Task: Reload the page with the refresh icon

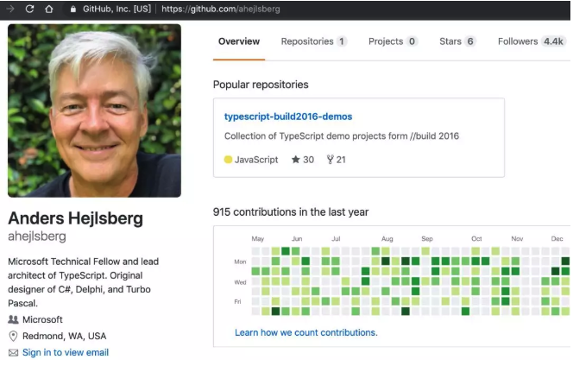Action: coord(29,9)
